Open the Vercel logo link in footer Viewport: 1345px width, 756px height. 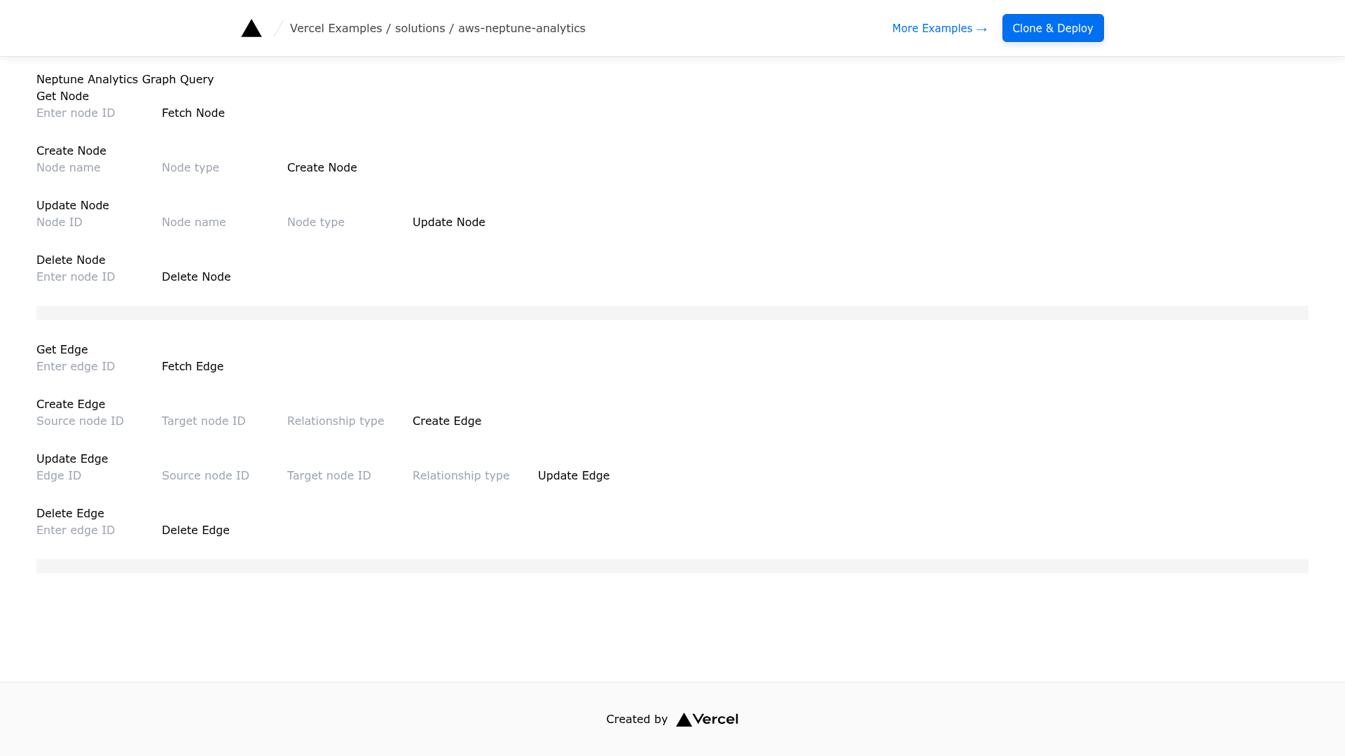tap(707, 720)
